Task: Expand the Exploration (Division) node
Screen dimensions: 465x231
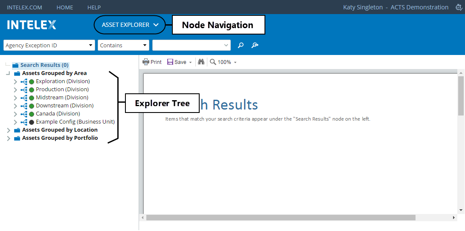Action: coord(15,82)
